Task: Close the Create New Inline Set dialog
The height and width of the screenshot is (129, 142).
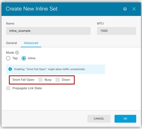Action: [134, 9]
